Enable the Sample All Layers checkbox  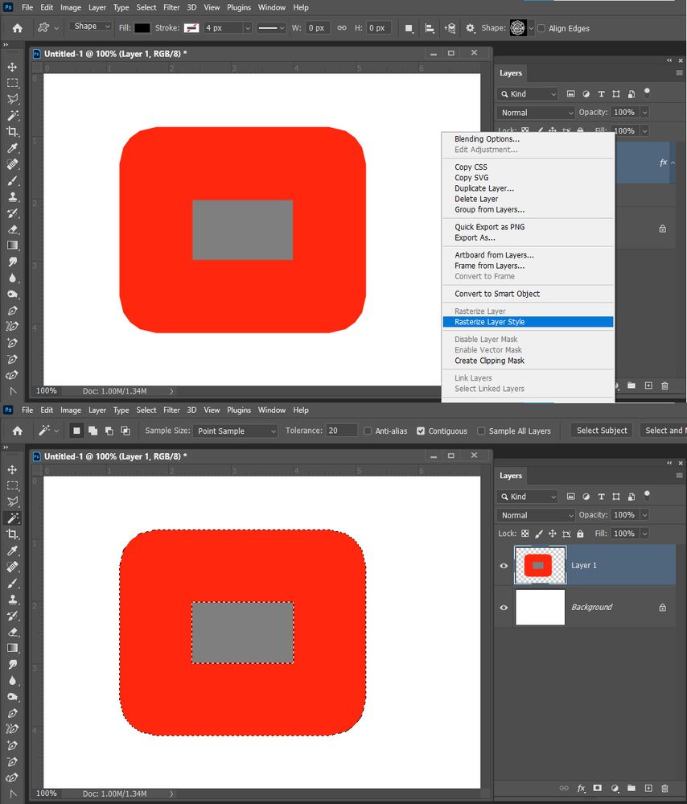pyautogui.click(x=481, y=431)
